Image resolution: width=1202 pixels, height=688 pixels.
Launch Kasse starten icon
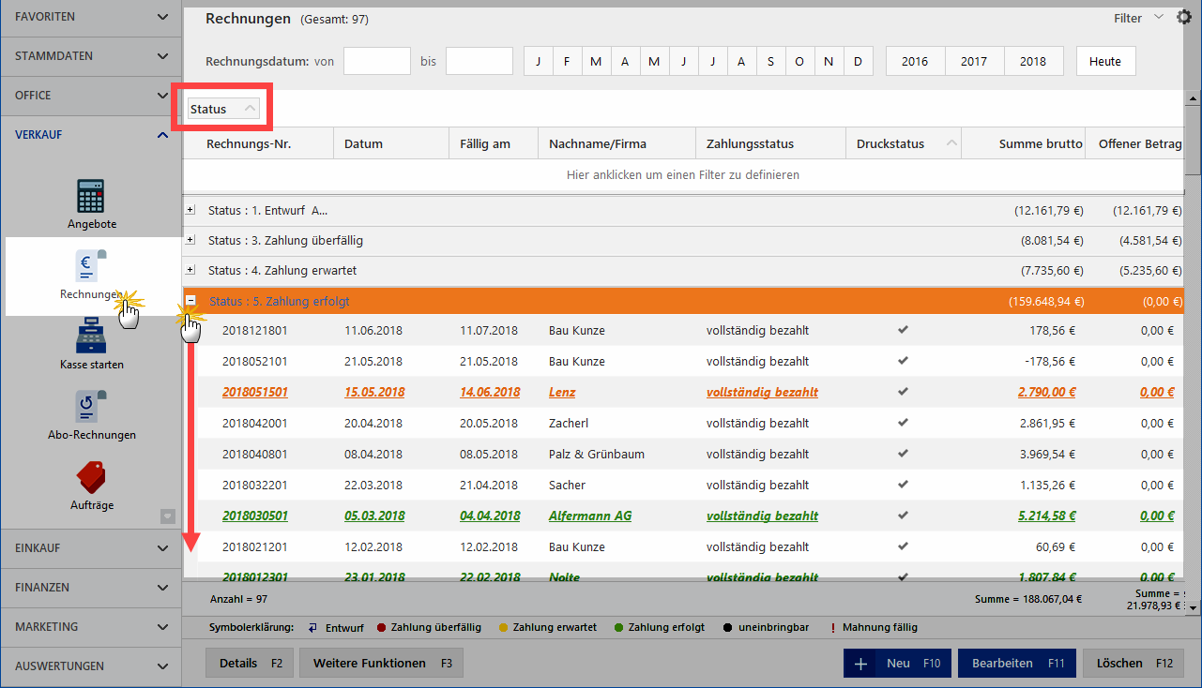coord(91,337)
